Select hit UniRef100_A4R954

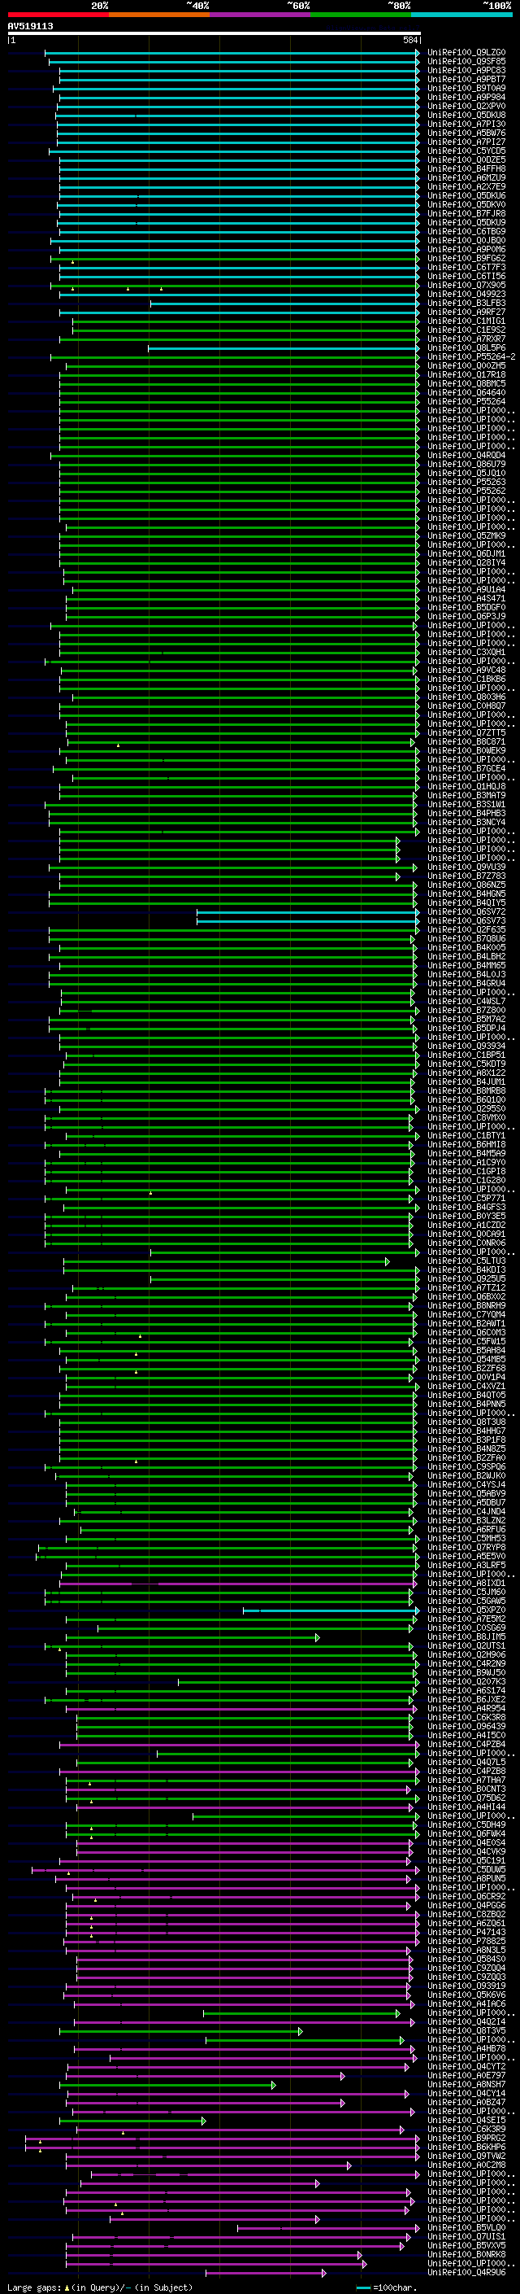click(x=466, y=1709)
